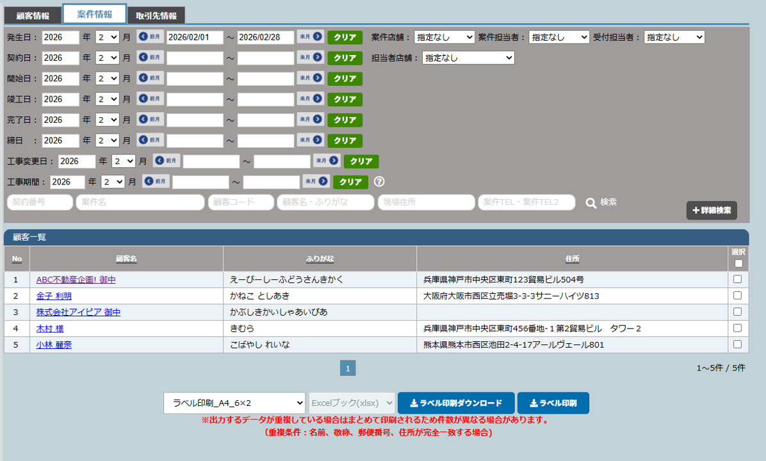
Task: Select the checkbox for 小林 麗奈
Action: [x=737, y=344]
